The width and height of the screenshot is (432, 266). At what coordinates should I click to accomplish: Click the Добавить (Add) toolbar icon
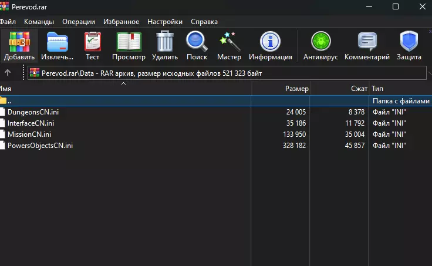[x=19, y=42]
